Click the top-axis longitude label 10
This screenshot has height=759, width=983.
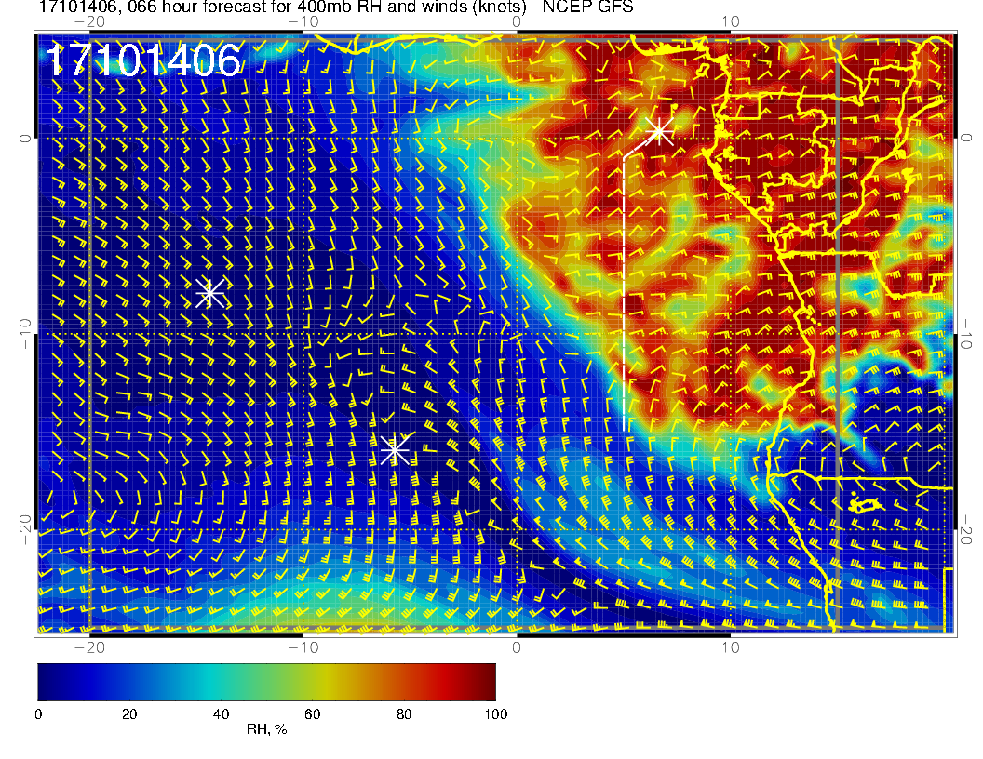(731, 22)
